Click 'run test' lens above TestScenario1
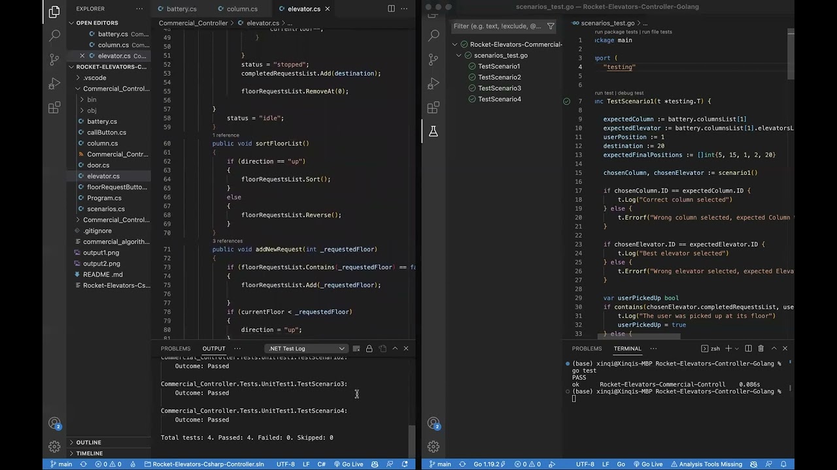The image size is (837, 470). 604,93
